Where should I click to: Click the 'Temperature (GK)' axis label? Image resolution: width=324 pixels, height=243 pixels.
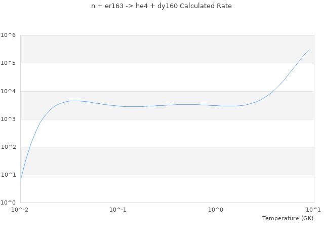(x=288, y=218)
